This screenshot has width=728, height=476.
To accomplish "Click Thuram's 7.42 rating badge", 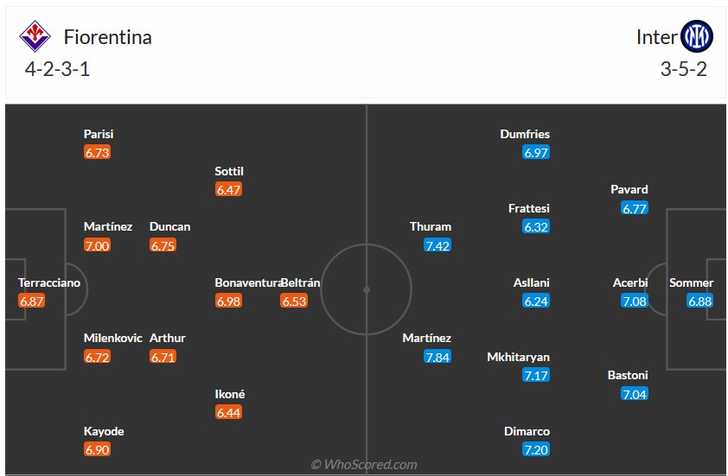I will [x=437, y=245].
